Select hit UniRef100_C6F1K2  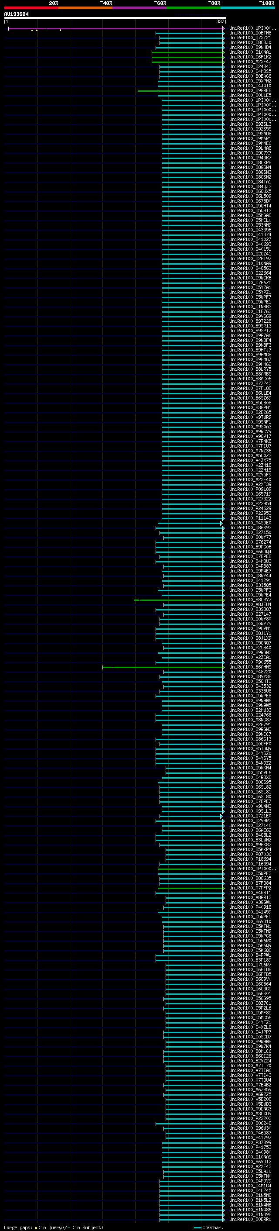tap(250, 57)
